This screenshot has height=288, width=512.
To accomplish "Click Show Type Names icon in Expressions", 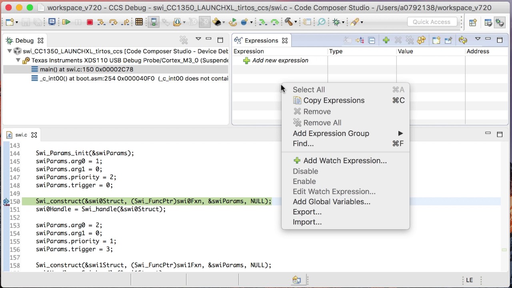I will click(348, 40).
